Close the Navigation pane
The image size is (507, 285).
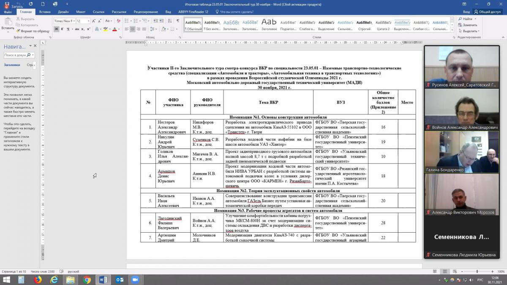pyautogui.click(x=35, y=46)
